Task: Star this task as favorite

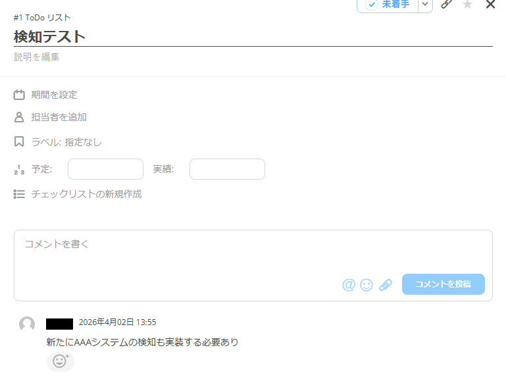Action: (467, 4)
